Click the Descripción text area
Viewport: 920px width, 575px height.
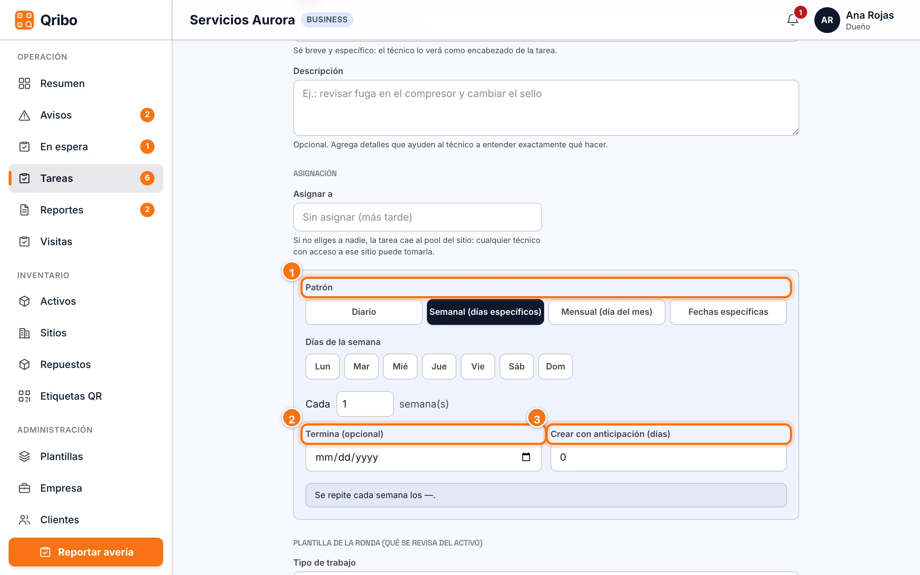click(546, 107)
